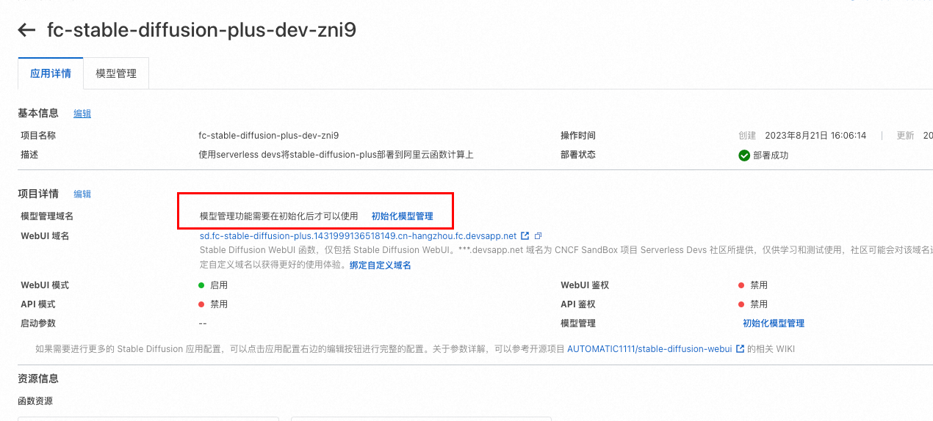Select the 项目名称 value text
The image size is (933, 421).
tap(269, 136)
